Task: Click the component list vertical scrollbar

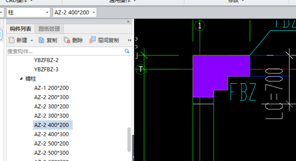Action: 129,140
